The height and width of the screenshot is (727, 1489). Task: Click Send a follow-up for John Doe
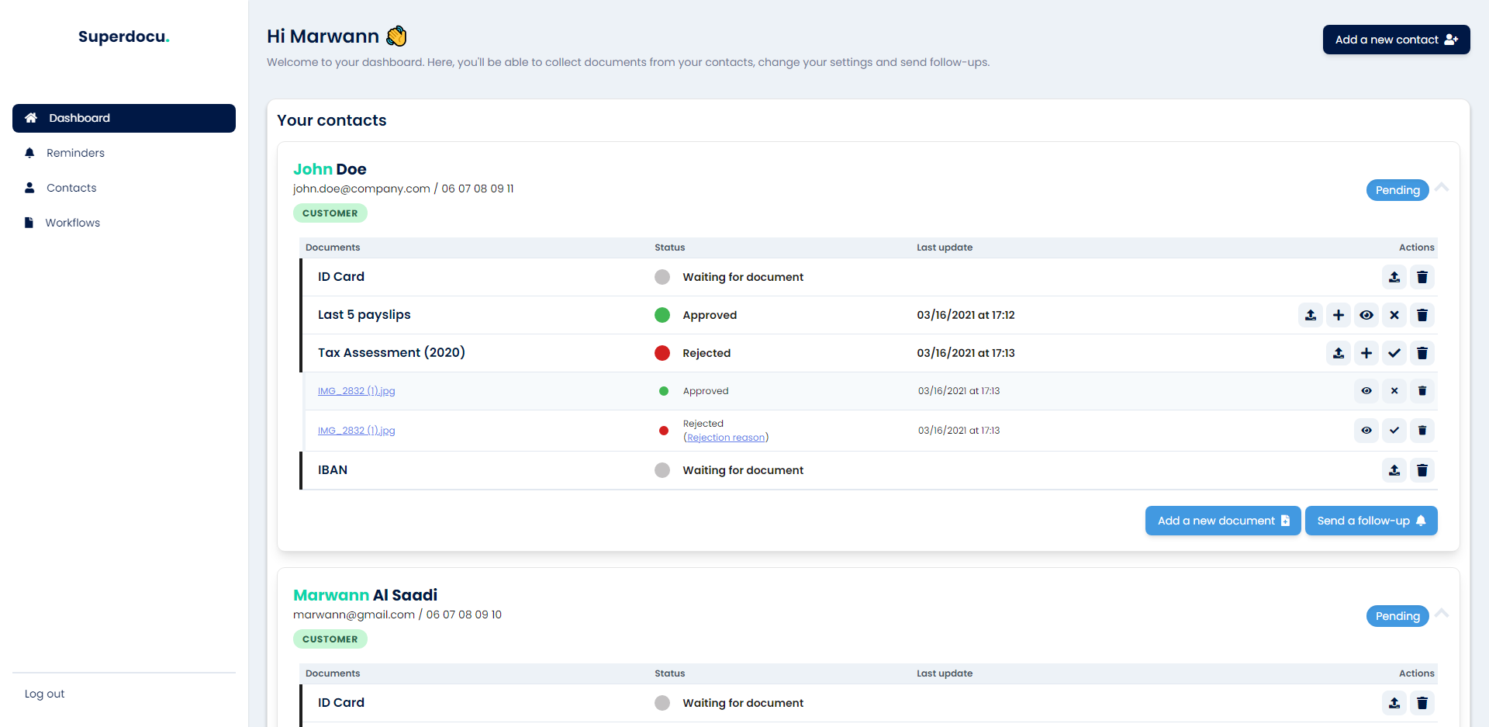tap(1371, 521)
